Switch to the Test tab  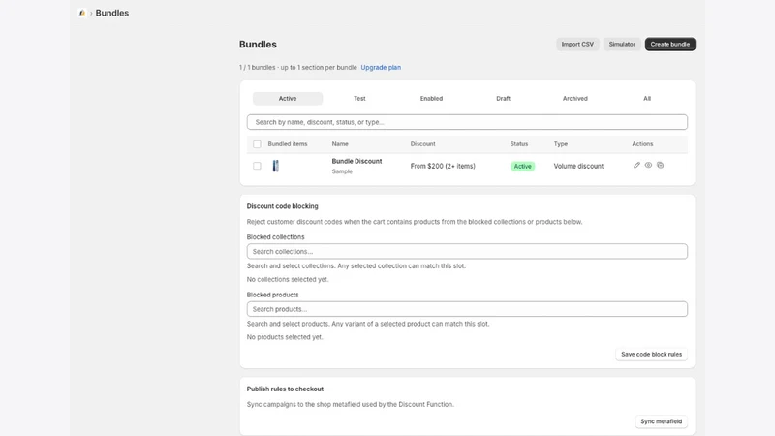359,99
